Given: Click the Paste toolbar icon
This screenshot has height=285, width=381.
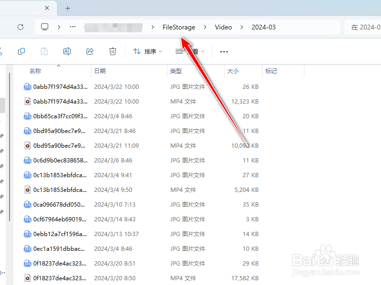Looking at the screenshot, I should tap(44, 51).
